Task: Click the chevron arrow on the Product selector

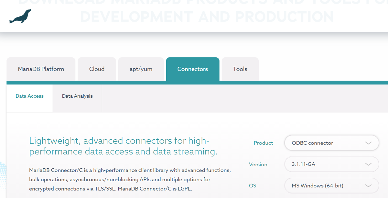Action: (x=368, y=143)
